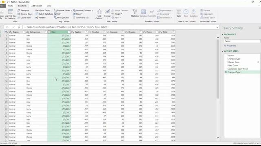Switch to the Home tab

(x=11, y=6)
